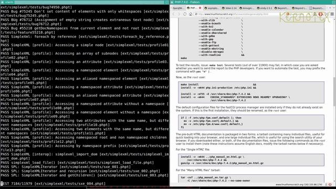Open the xindy-2.5.1 tab

click(x=265, y=8)
